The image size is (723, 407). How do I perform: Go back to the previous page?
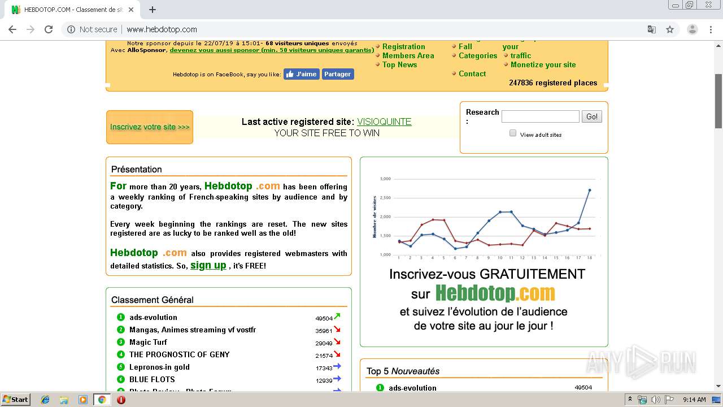click(x=12, y=29)
